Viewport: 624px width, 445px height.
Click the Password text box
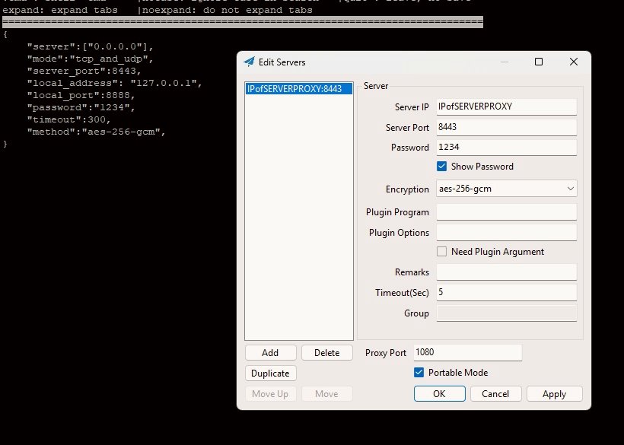tap(506, 148)
